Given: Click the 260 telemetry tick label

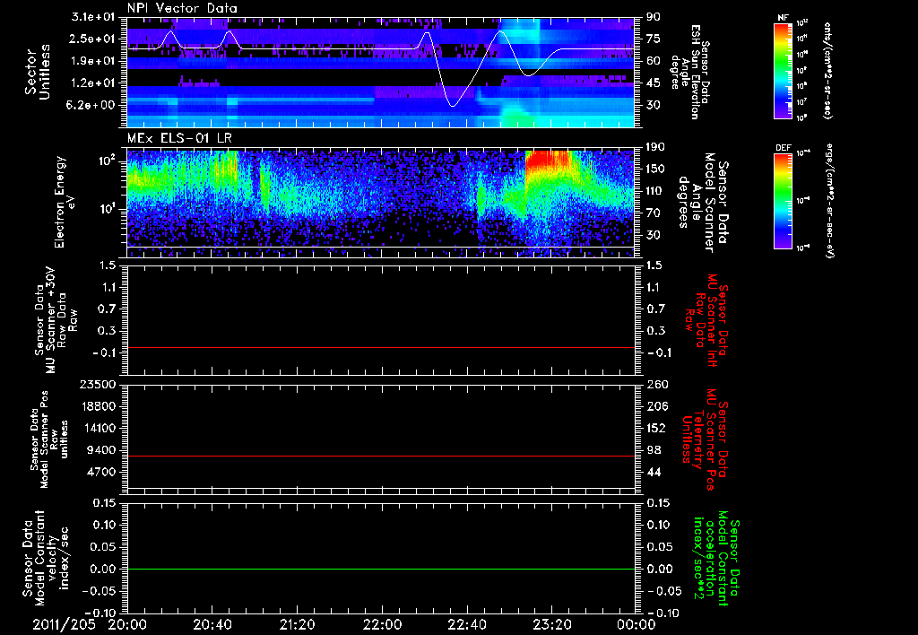Looking at the screenshot, I should point(656,385).
